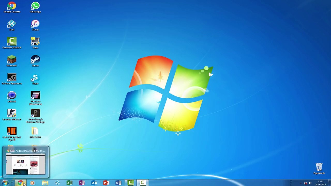Click the taskbar clock and date
The image size is (331, 186).
click(x=320, y=183)
